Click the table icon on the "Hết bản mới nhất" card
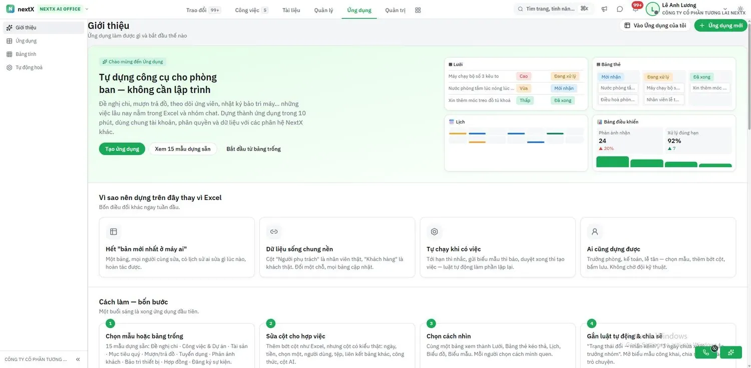Screen dimensions: 751x368 click(x=114, y=231)
